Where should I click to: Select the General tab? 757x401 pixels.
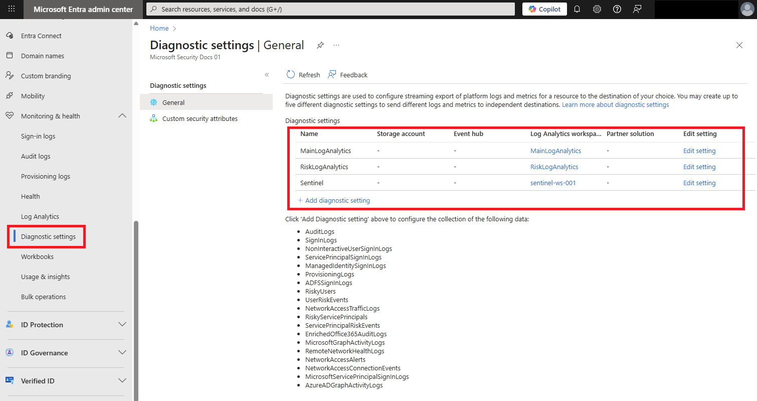point(173,102)
